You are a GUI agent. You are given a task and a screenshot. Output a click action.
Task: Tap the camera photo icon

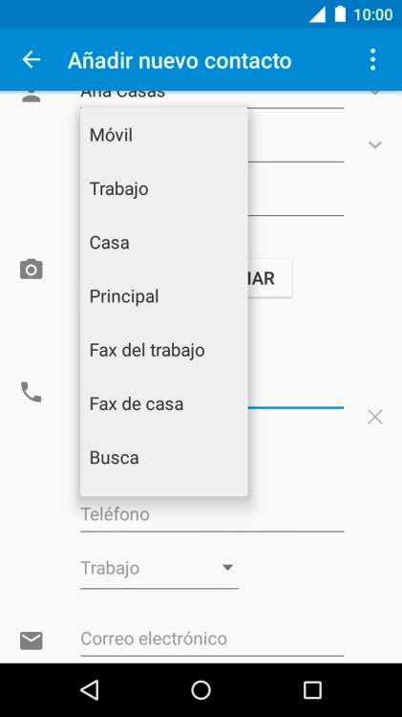pos(32,270)
